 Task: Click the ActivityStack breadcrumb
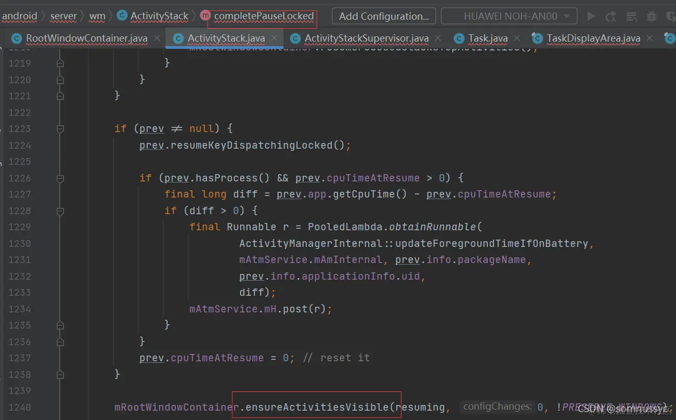[x=159, y=16]
